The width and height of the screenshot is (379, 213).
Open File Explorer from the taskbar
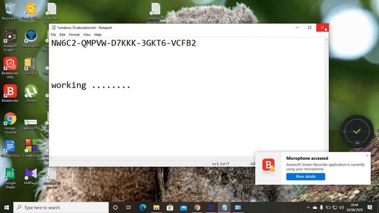(x=156, y=208)
